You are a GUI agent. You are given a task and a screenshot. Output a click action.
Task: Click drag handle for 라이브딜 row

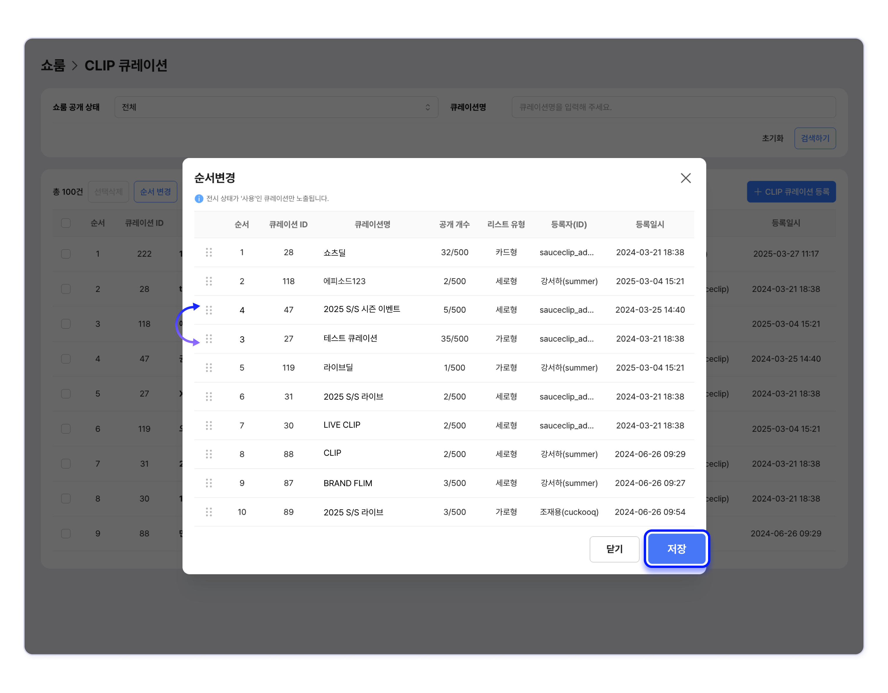[209, 368]
